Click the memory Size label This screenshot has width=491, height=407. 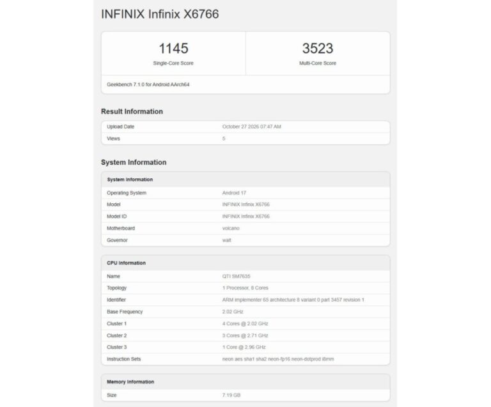[x=111, y=395]
